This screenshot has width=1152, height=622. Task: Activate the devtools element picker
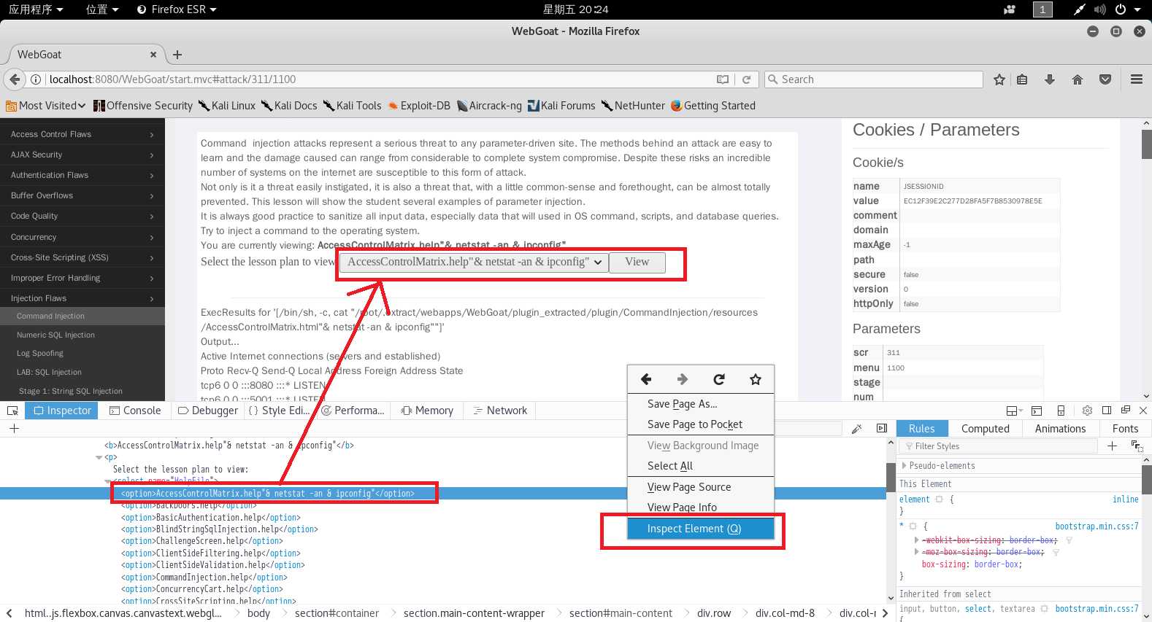(x=12, y=411)
